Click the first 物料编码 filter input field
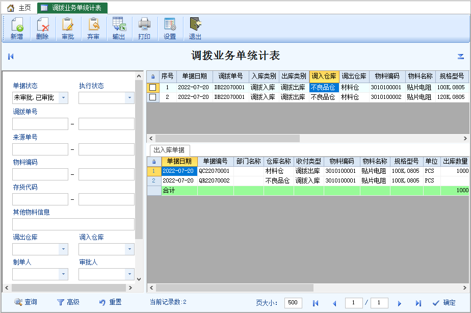 pos(40,174)
